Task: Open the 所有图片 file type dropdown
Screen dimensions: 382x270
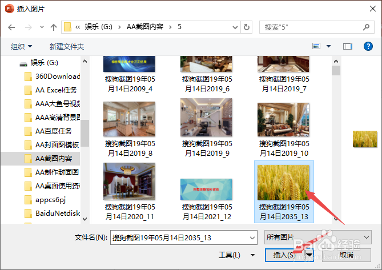Action: (317, 237)
